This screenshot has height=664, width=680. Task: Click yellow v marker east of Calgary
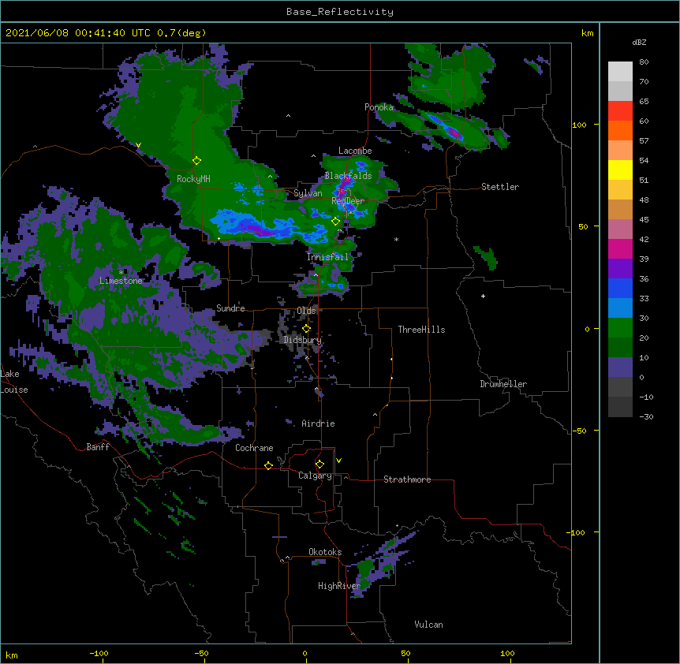(338, 461)
